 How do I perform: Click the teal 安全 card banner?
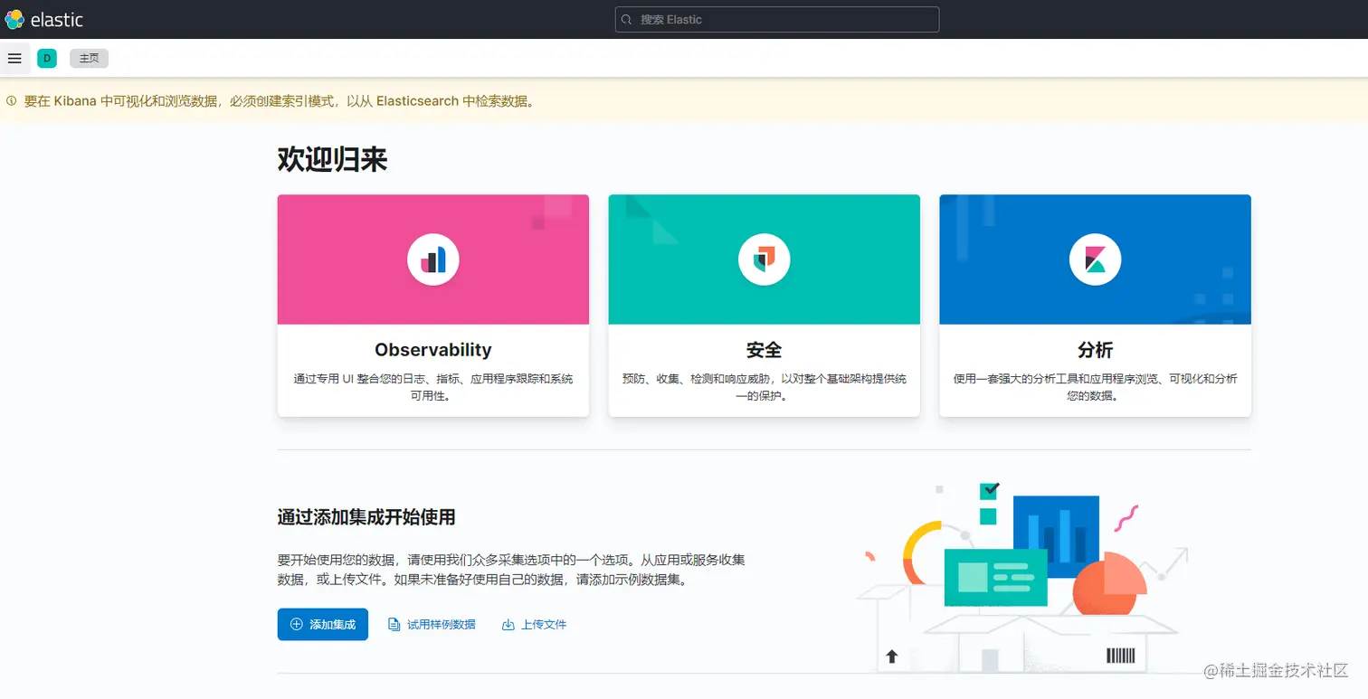pyautogui.click(x=765, y=260)
